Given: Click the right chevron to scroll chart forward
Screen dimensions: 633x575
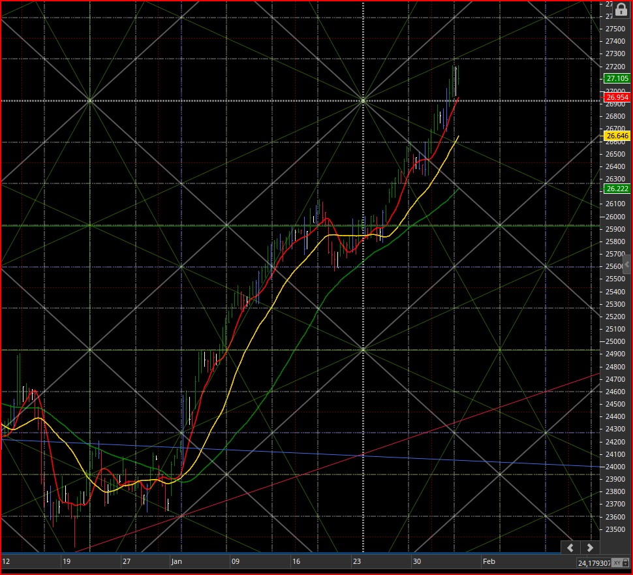Looking at the screenshot, I should click(590, 548).
